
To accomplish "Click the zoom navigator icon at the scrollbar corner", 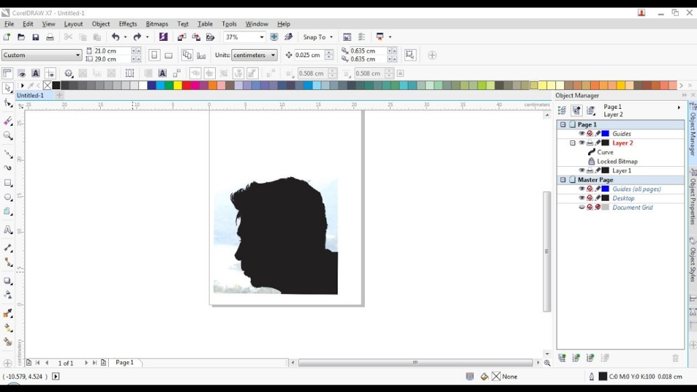I will 547,363.
